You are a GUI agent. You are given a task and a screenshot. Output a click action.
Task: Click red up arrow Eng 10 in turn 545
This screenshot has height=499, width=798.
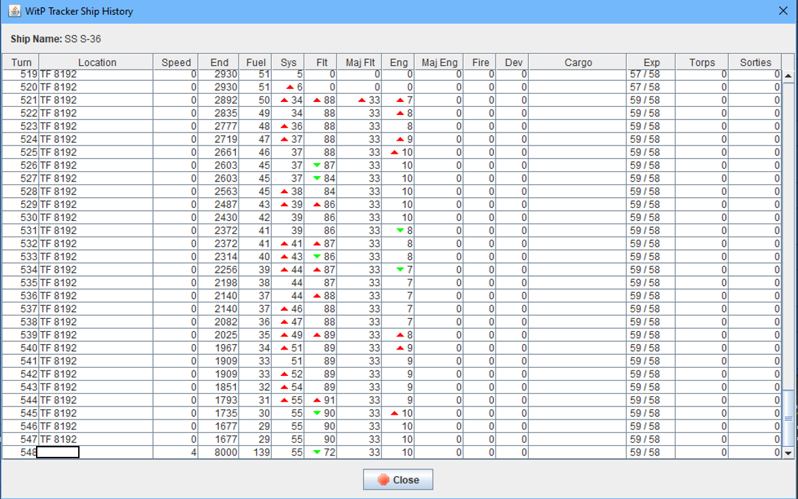pos(394,413)
